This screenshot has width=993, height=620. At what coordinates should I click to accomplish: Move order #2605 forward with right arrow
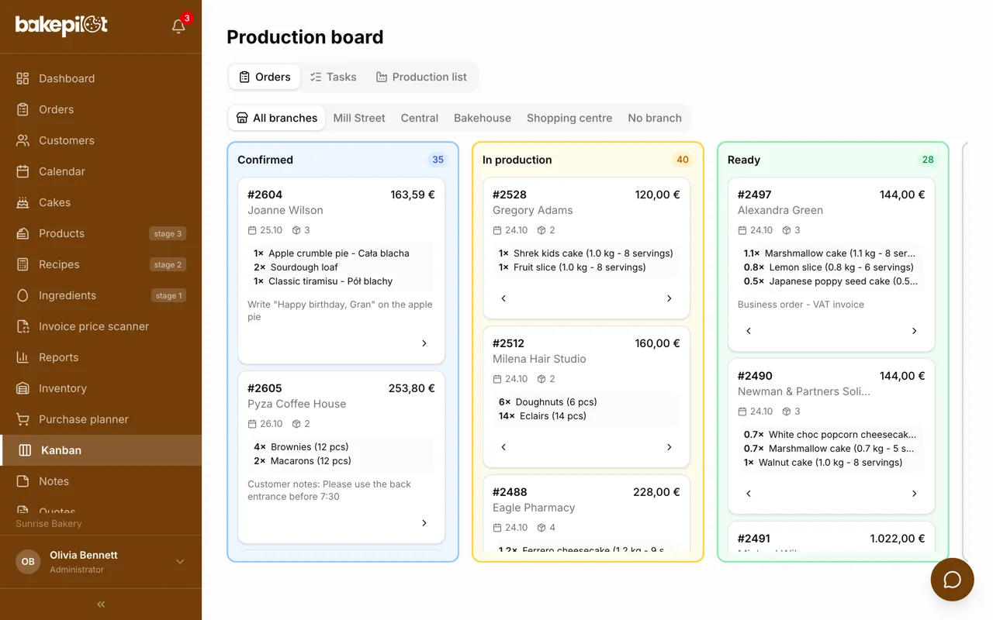click(424, 523)
